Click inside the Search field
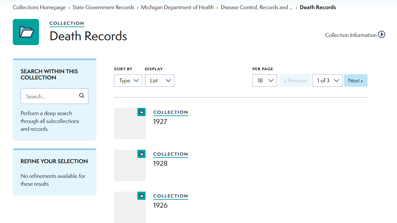Viewport: 397px width, 223px height. (x=49, y=96)
